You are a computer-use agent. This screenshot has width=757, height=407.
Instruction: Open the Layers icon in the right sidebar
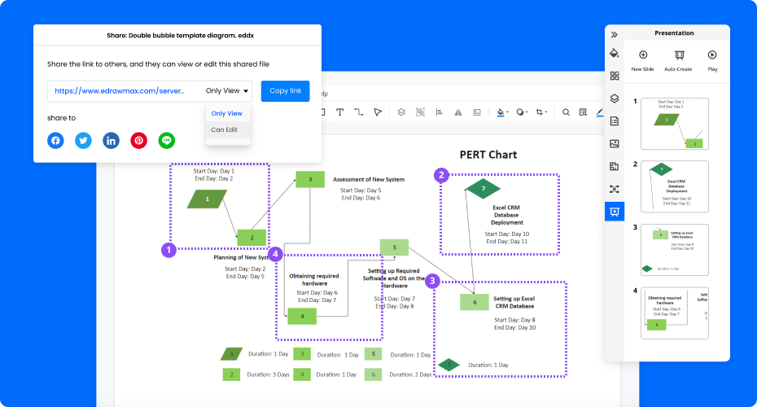point(615,98)
